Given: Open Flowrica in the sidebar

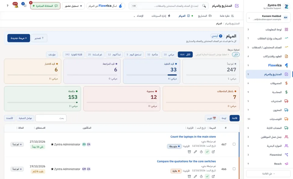Looking at the screenshot, I should (x=268, y=65).
